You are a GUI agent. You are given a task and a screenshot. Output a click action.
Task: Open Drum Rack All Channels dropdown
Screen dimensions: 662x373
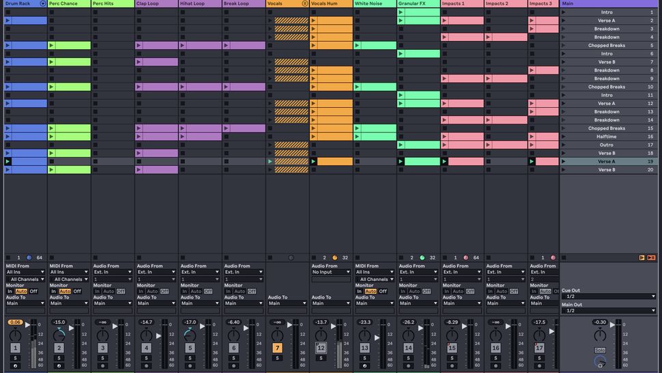click(x=25, y=279)
